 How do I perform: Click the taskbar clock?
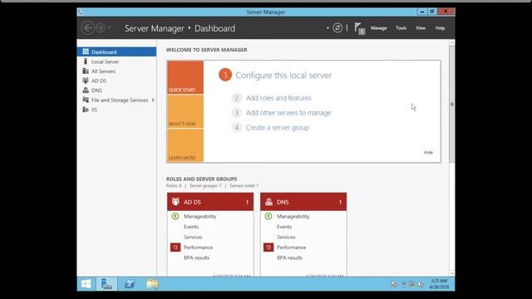click(x=439, y=284)
